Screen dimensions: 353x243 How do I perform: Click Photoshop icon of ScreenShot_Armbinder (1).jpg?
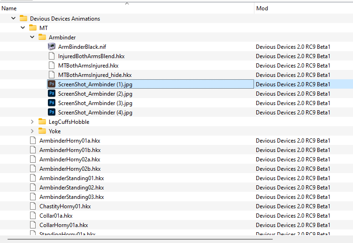[52, 84]
